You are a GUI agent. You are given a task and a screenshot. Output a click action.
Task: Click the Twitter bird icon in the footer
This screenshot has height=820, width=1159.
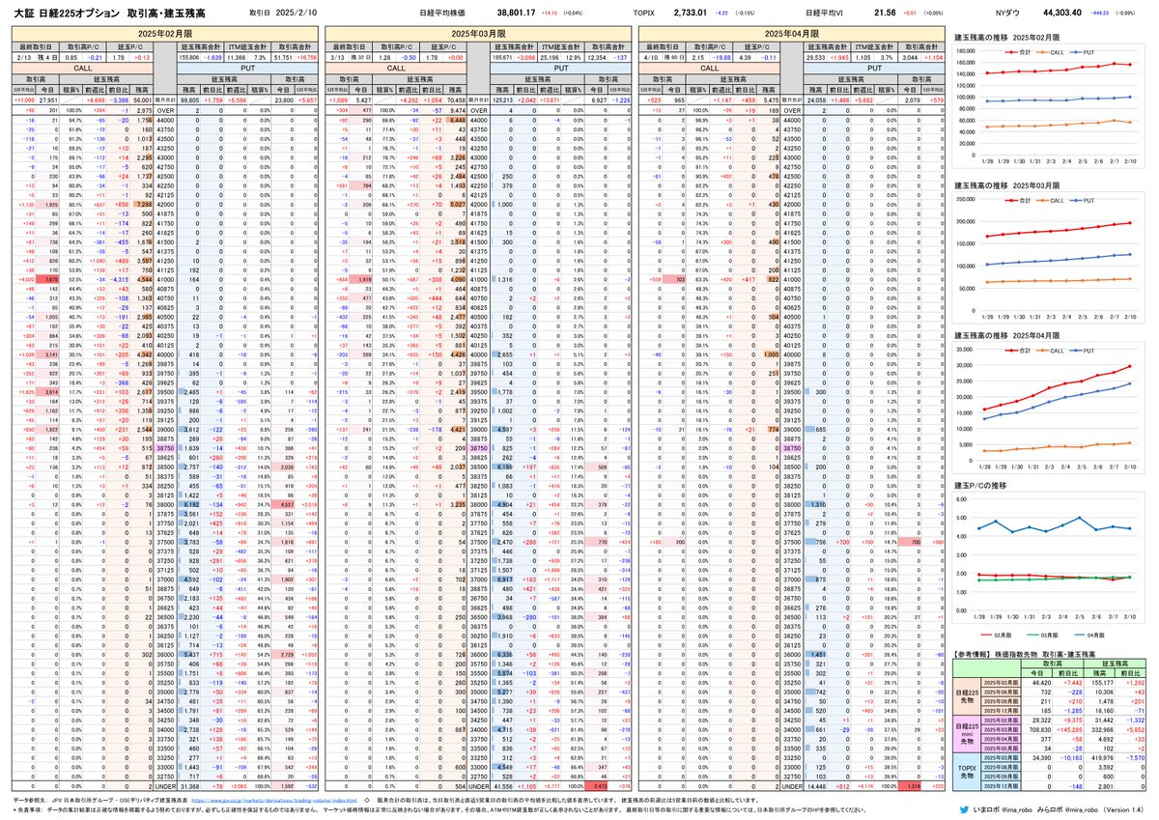click(962, 808)
